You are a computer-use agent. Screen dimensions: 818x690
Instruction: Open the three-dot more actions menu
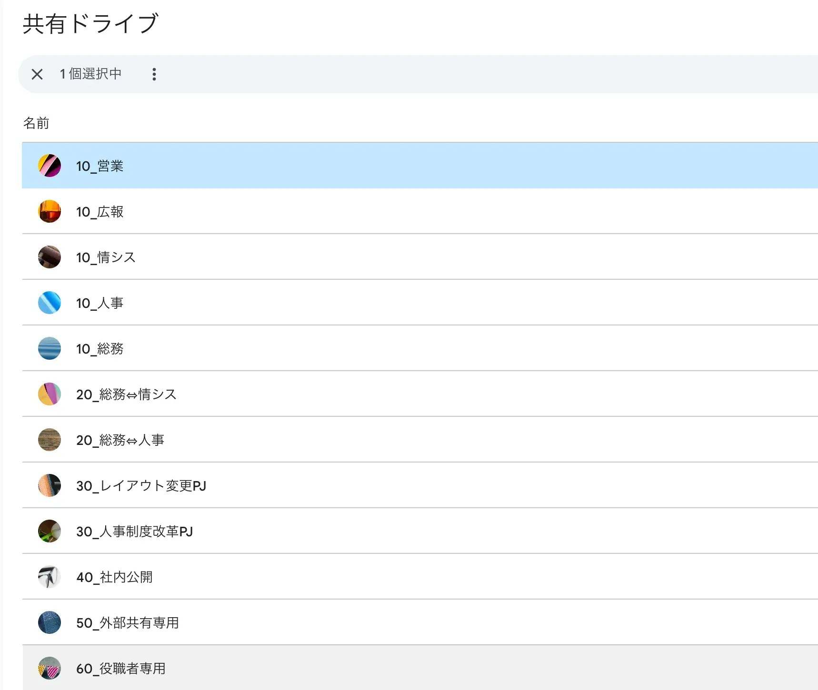154,74
